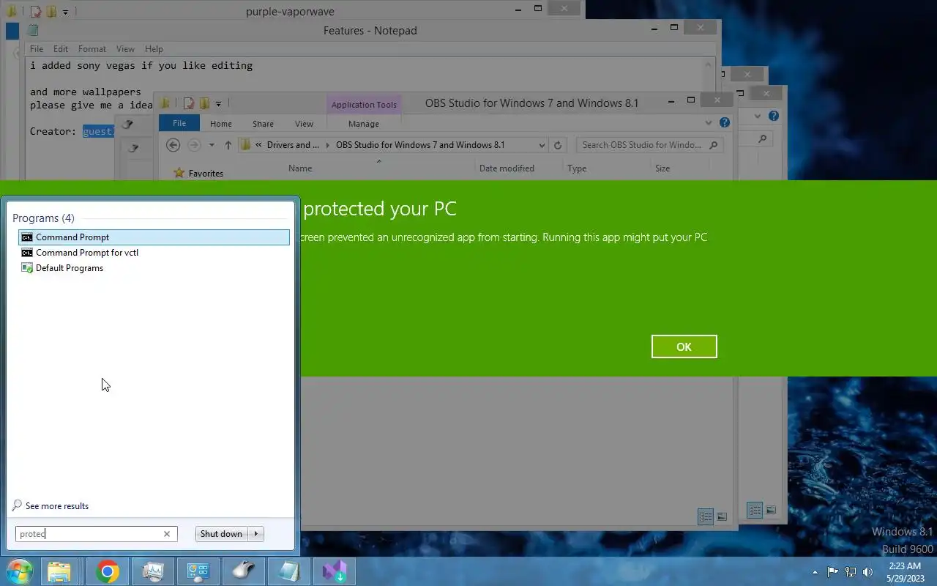
Task: Open recent locations dropdown in OBS Explorer
Action: tap(212, 145)
